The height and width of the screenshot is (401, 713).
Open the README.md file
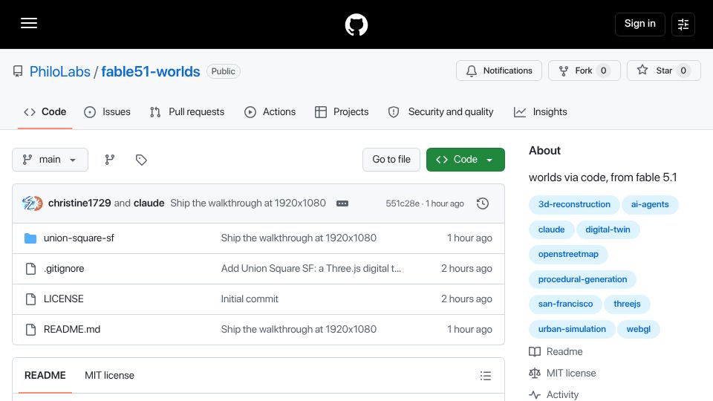tap(72, 330)
